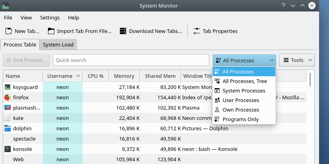Click the Quick search field
Screen dimensions: 329x164
pos(131,60)
